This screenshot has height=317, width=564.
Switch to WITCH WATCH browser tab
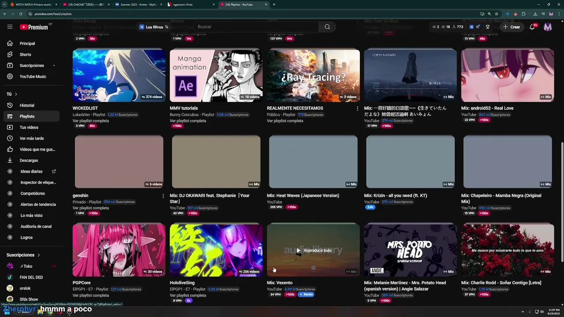tap(33, 4)
